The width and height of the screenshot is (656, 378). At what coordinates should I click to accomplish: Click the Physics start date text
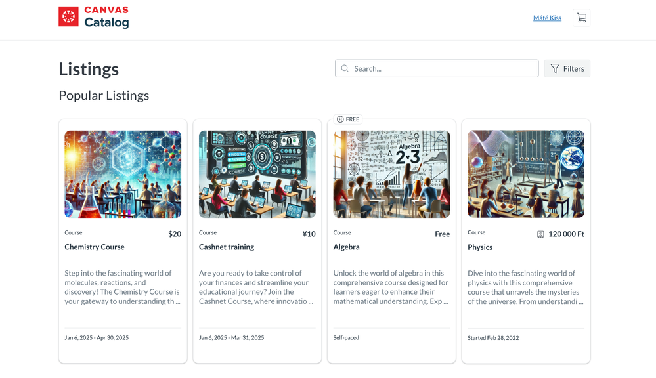click(493, 338)
